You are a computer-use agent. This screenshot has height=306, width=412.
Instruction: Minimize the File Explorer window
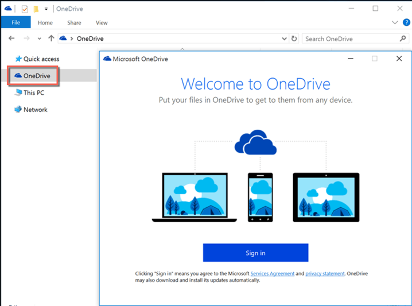click(x=351, y=9)
